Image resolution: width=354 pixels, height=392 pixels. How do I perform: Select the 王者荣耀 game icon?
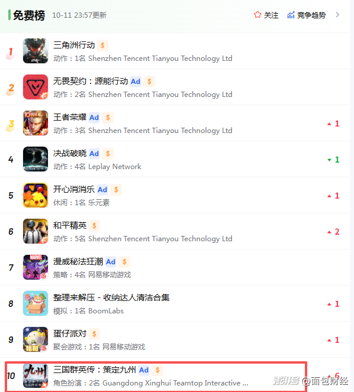point(36,123)
